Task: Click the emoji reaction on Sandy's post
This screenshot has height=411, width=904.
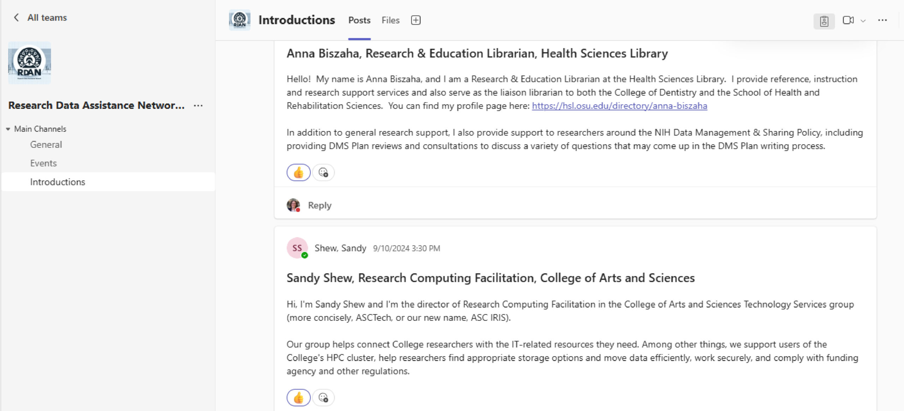Action: pos(299,397)
